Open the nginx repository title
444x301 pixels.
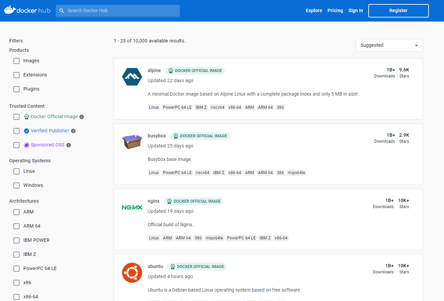(x=154, y=201)
